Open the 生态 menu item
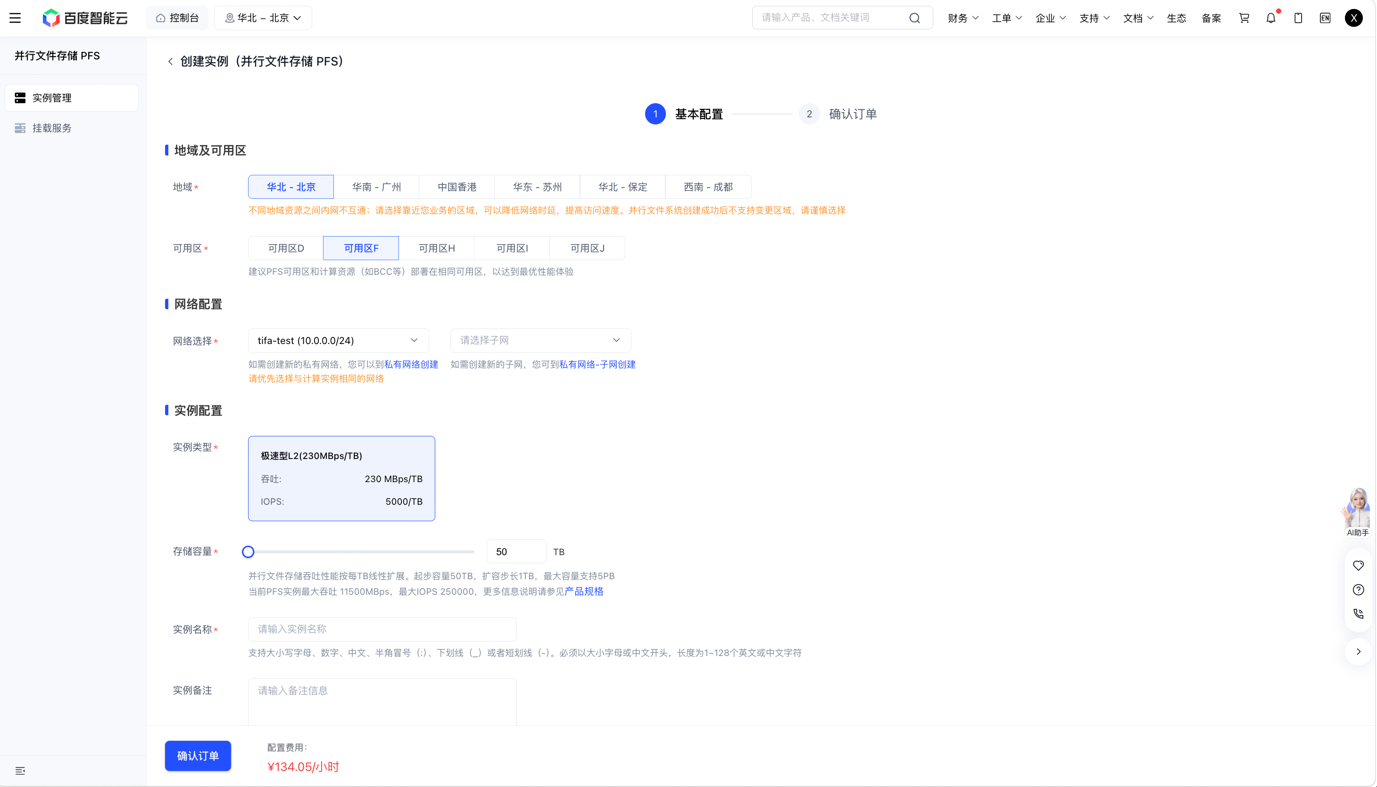 click(x=1177, y=18)
